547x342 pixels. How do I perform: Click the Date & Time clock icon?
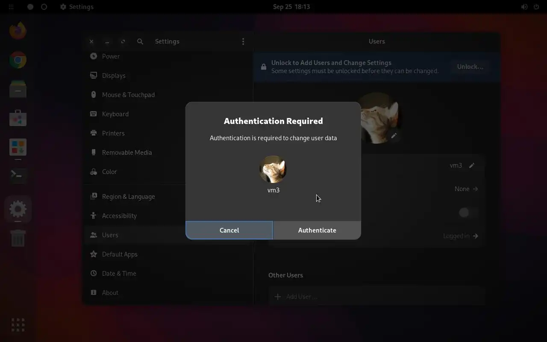(x=93, y=274)
